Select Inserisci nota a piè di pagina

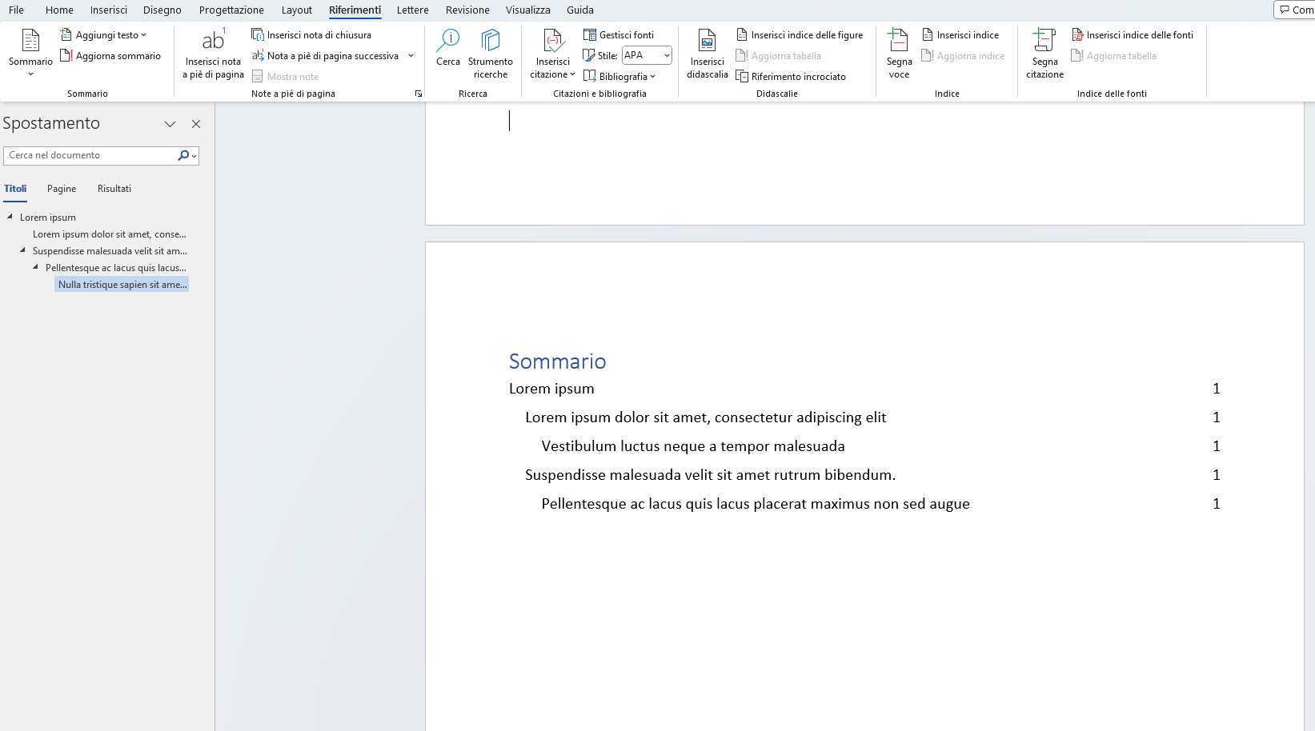pos(212,54)
